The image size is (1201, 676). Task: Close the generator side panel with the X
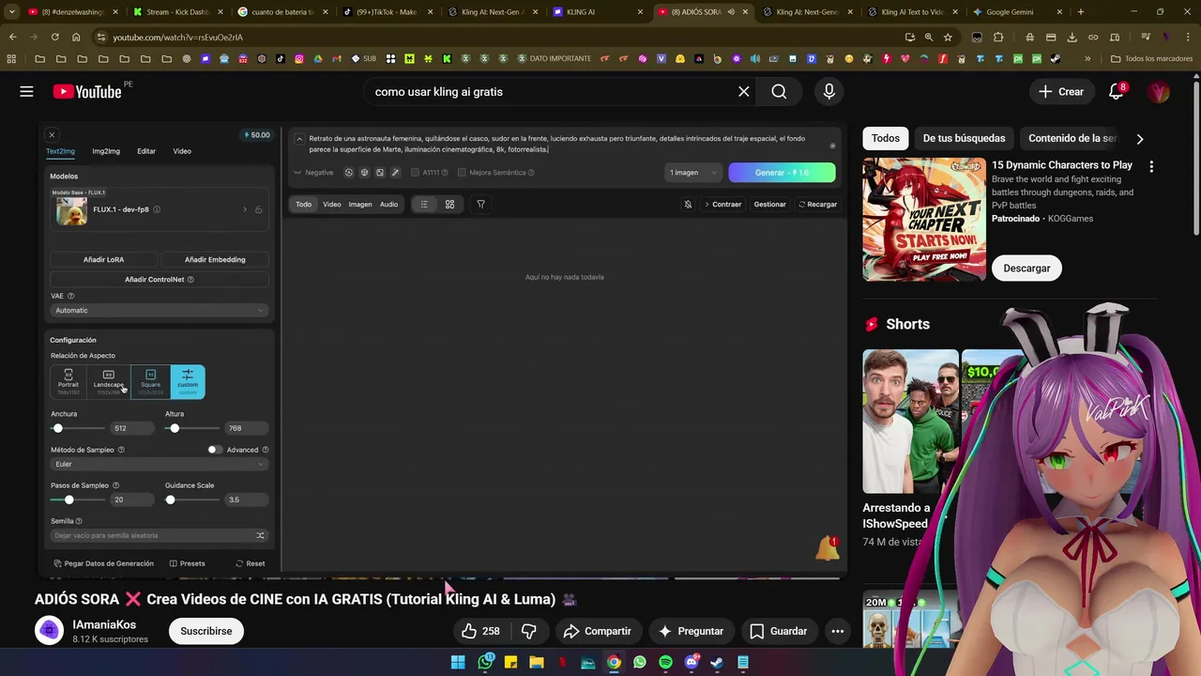coord(52,135)
